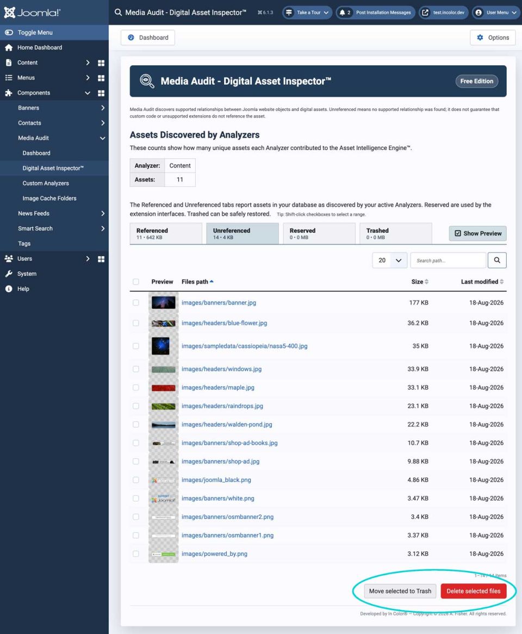Click the System wrench icon

coord(9,274)
